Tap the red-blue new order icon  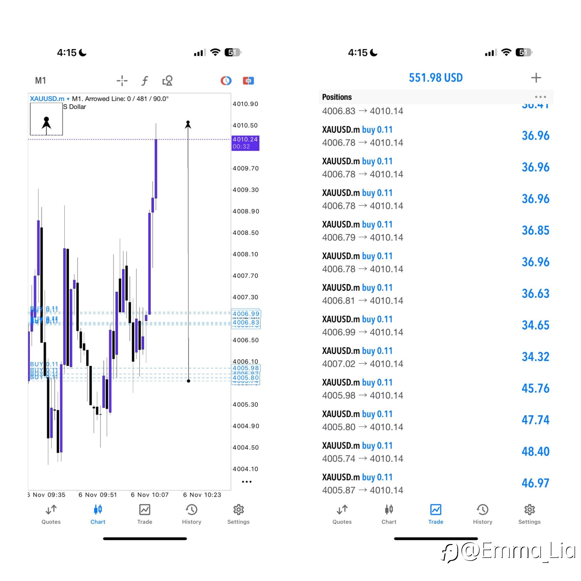click(248, 80)
